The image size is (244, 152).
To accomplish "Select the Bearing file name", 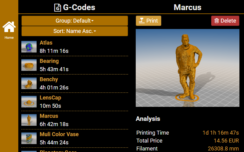I will (49, 61).
